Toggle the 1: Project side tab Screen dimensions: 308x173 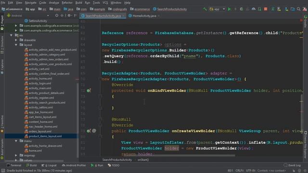(x=2, y=23)
